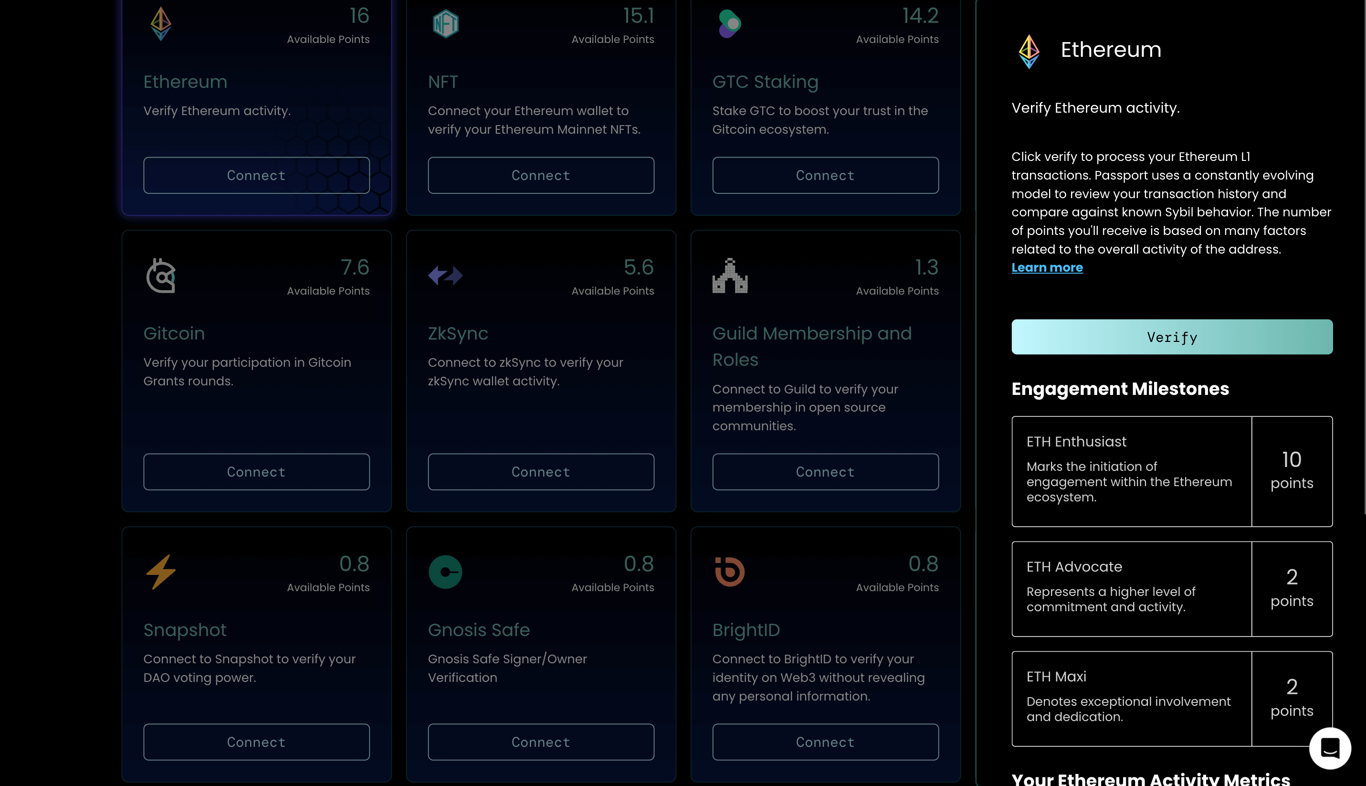Viewport: 1366px width, 786px height.
Task: Click the NFT hexagon icon
Action: pos(446,24)
